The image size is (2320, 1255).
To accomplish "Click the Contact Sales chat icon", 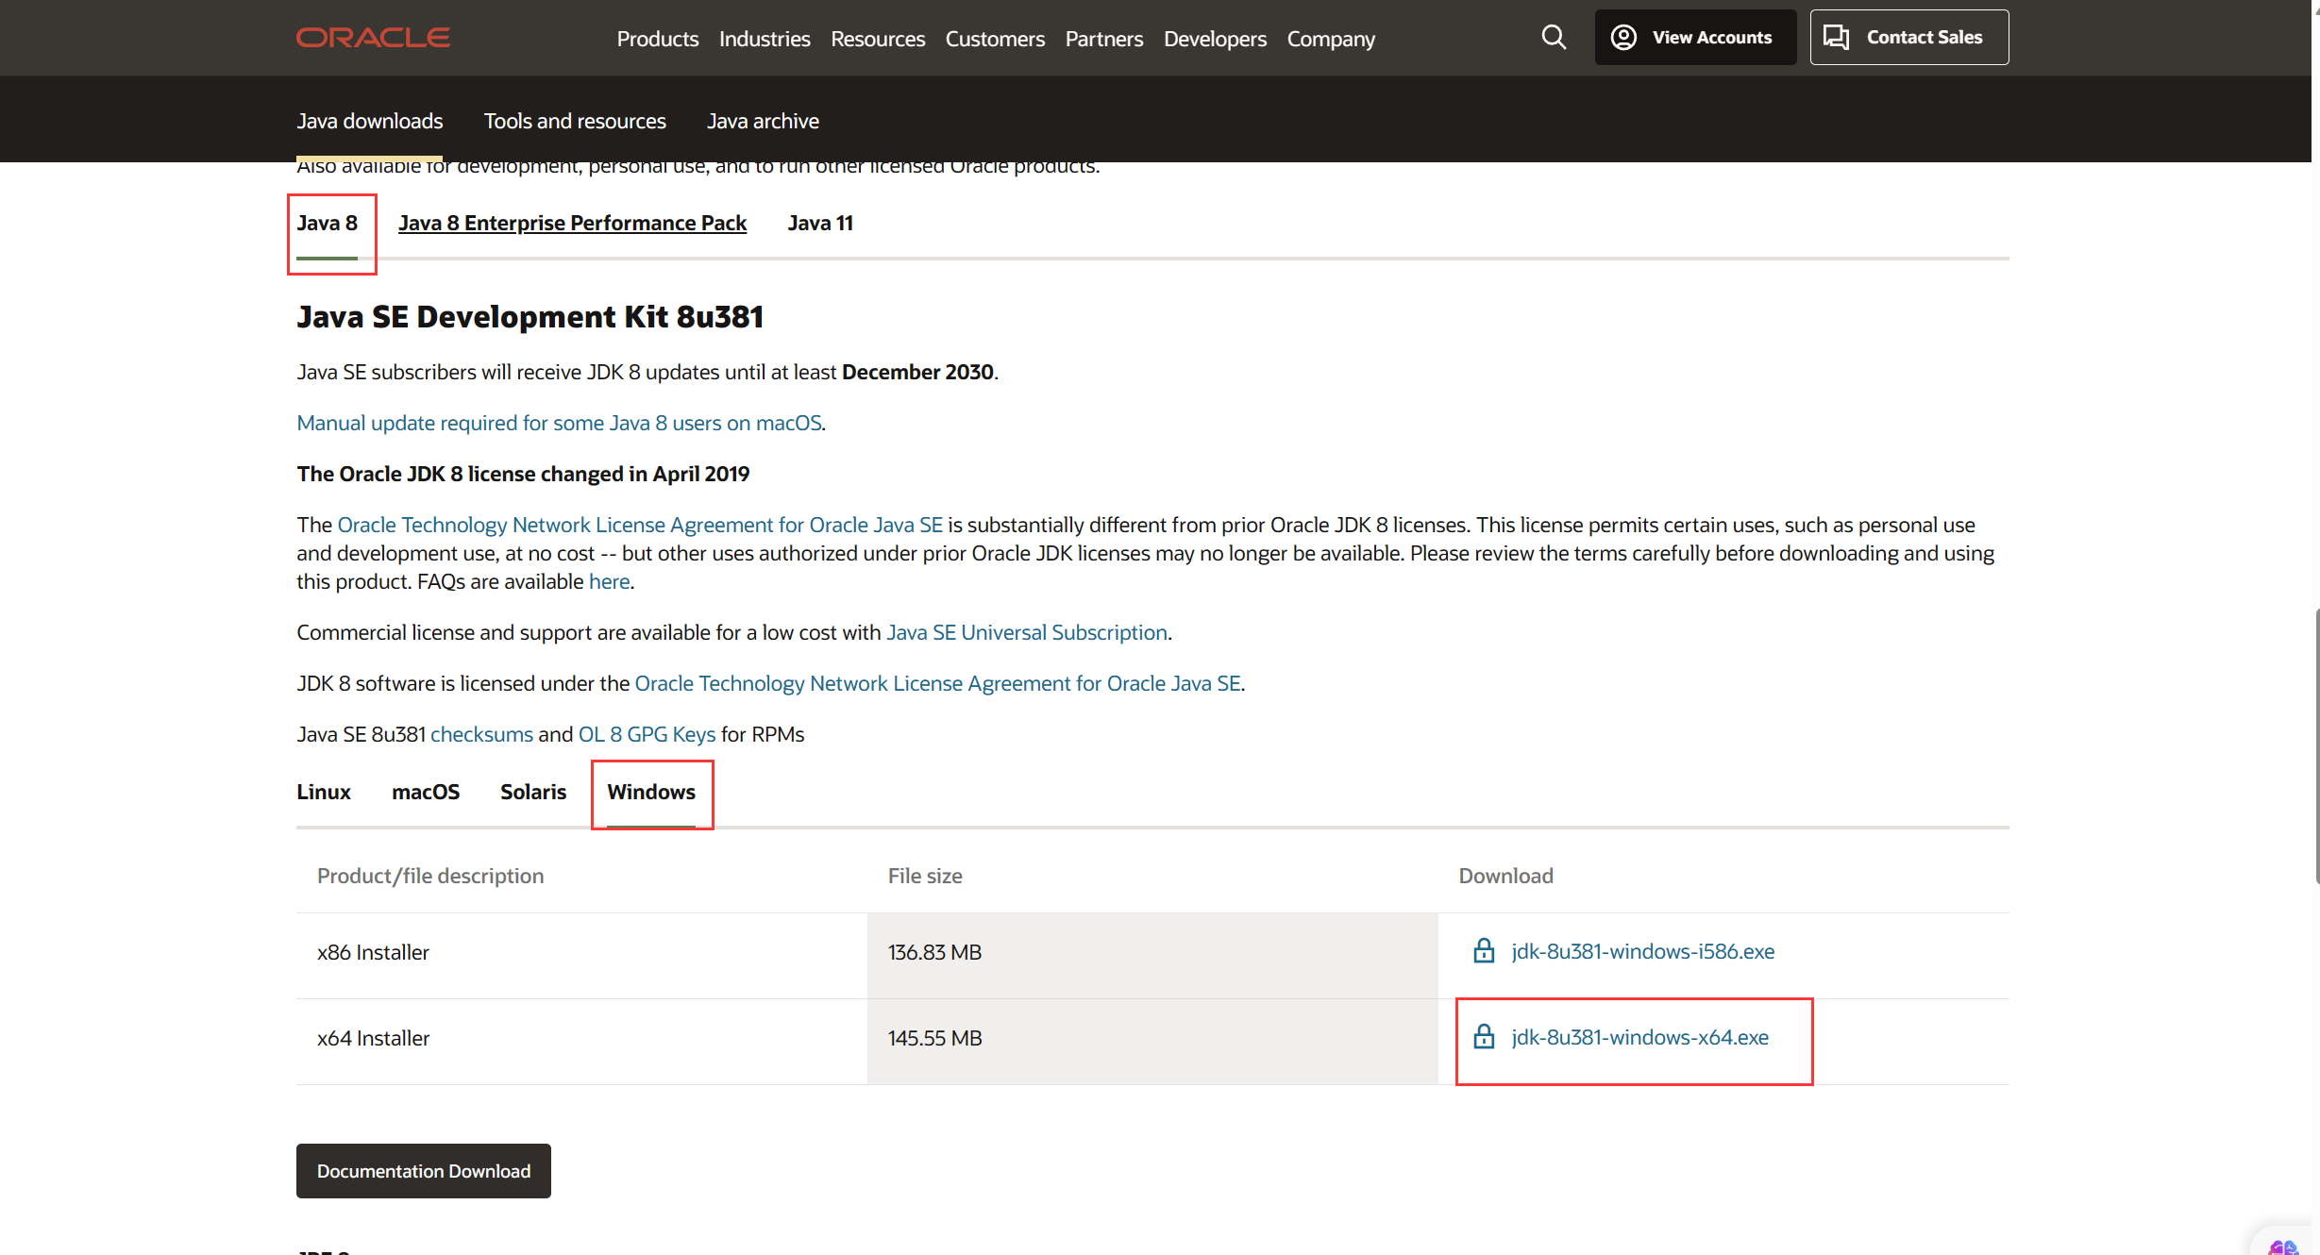I will coord(1836,38).
